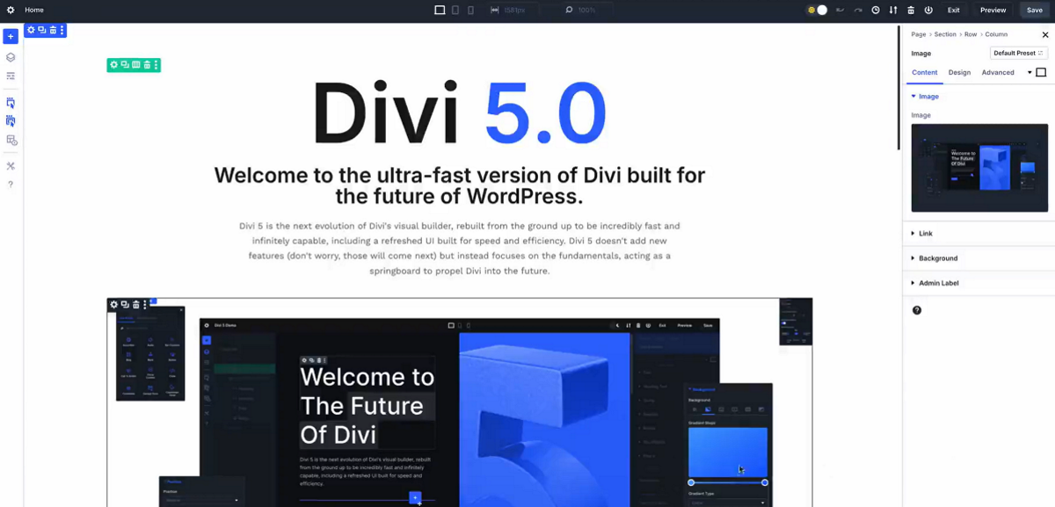The width and height of the screenshot is (1055, 507).
Task: Open the Layers panel in left sidebar
Action: pyautogui.click(x=11, y=57)
